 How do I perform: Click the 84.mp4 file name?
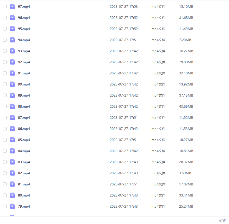click(24, 151)
